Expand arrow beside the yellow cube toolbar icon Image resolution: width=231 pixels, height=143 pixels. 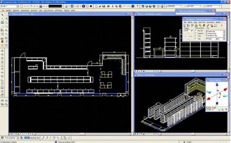(x=80, y=6)
